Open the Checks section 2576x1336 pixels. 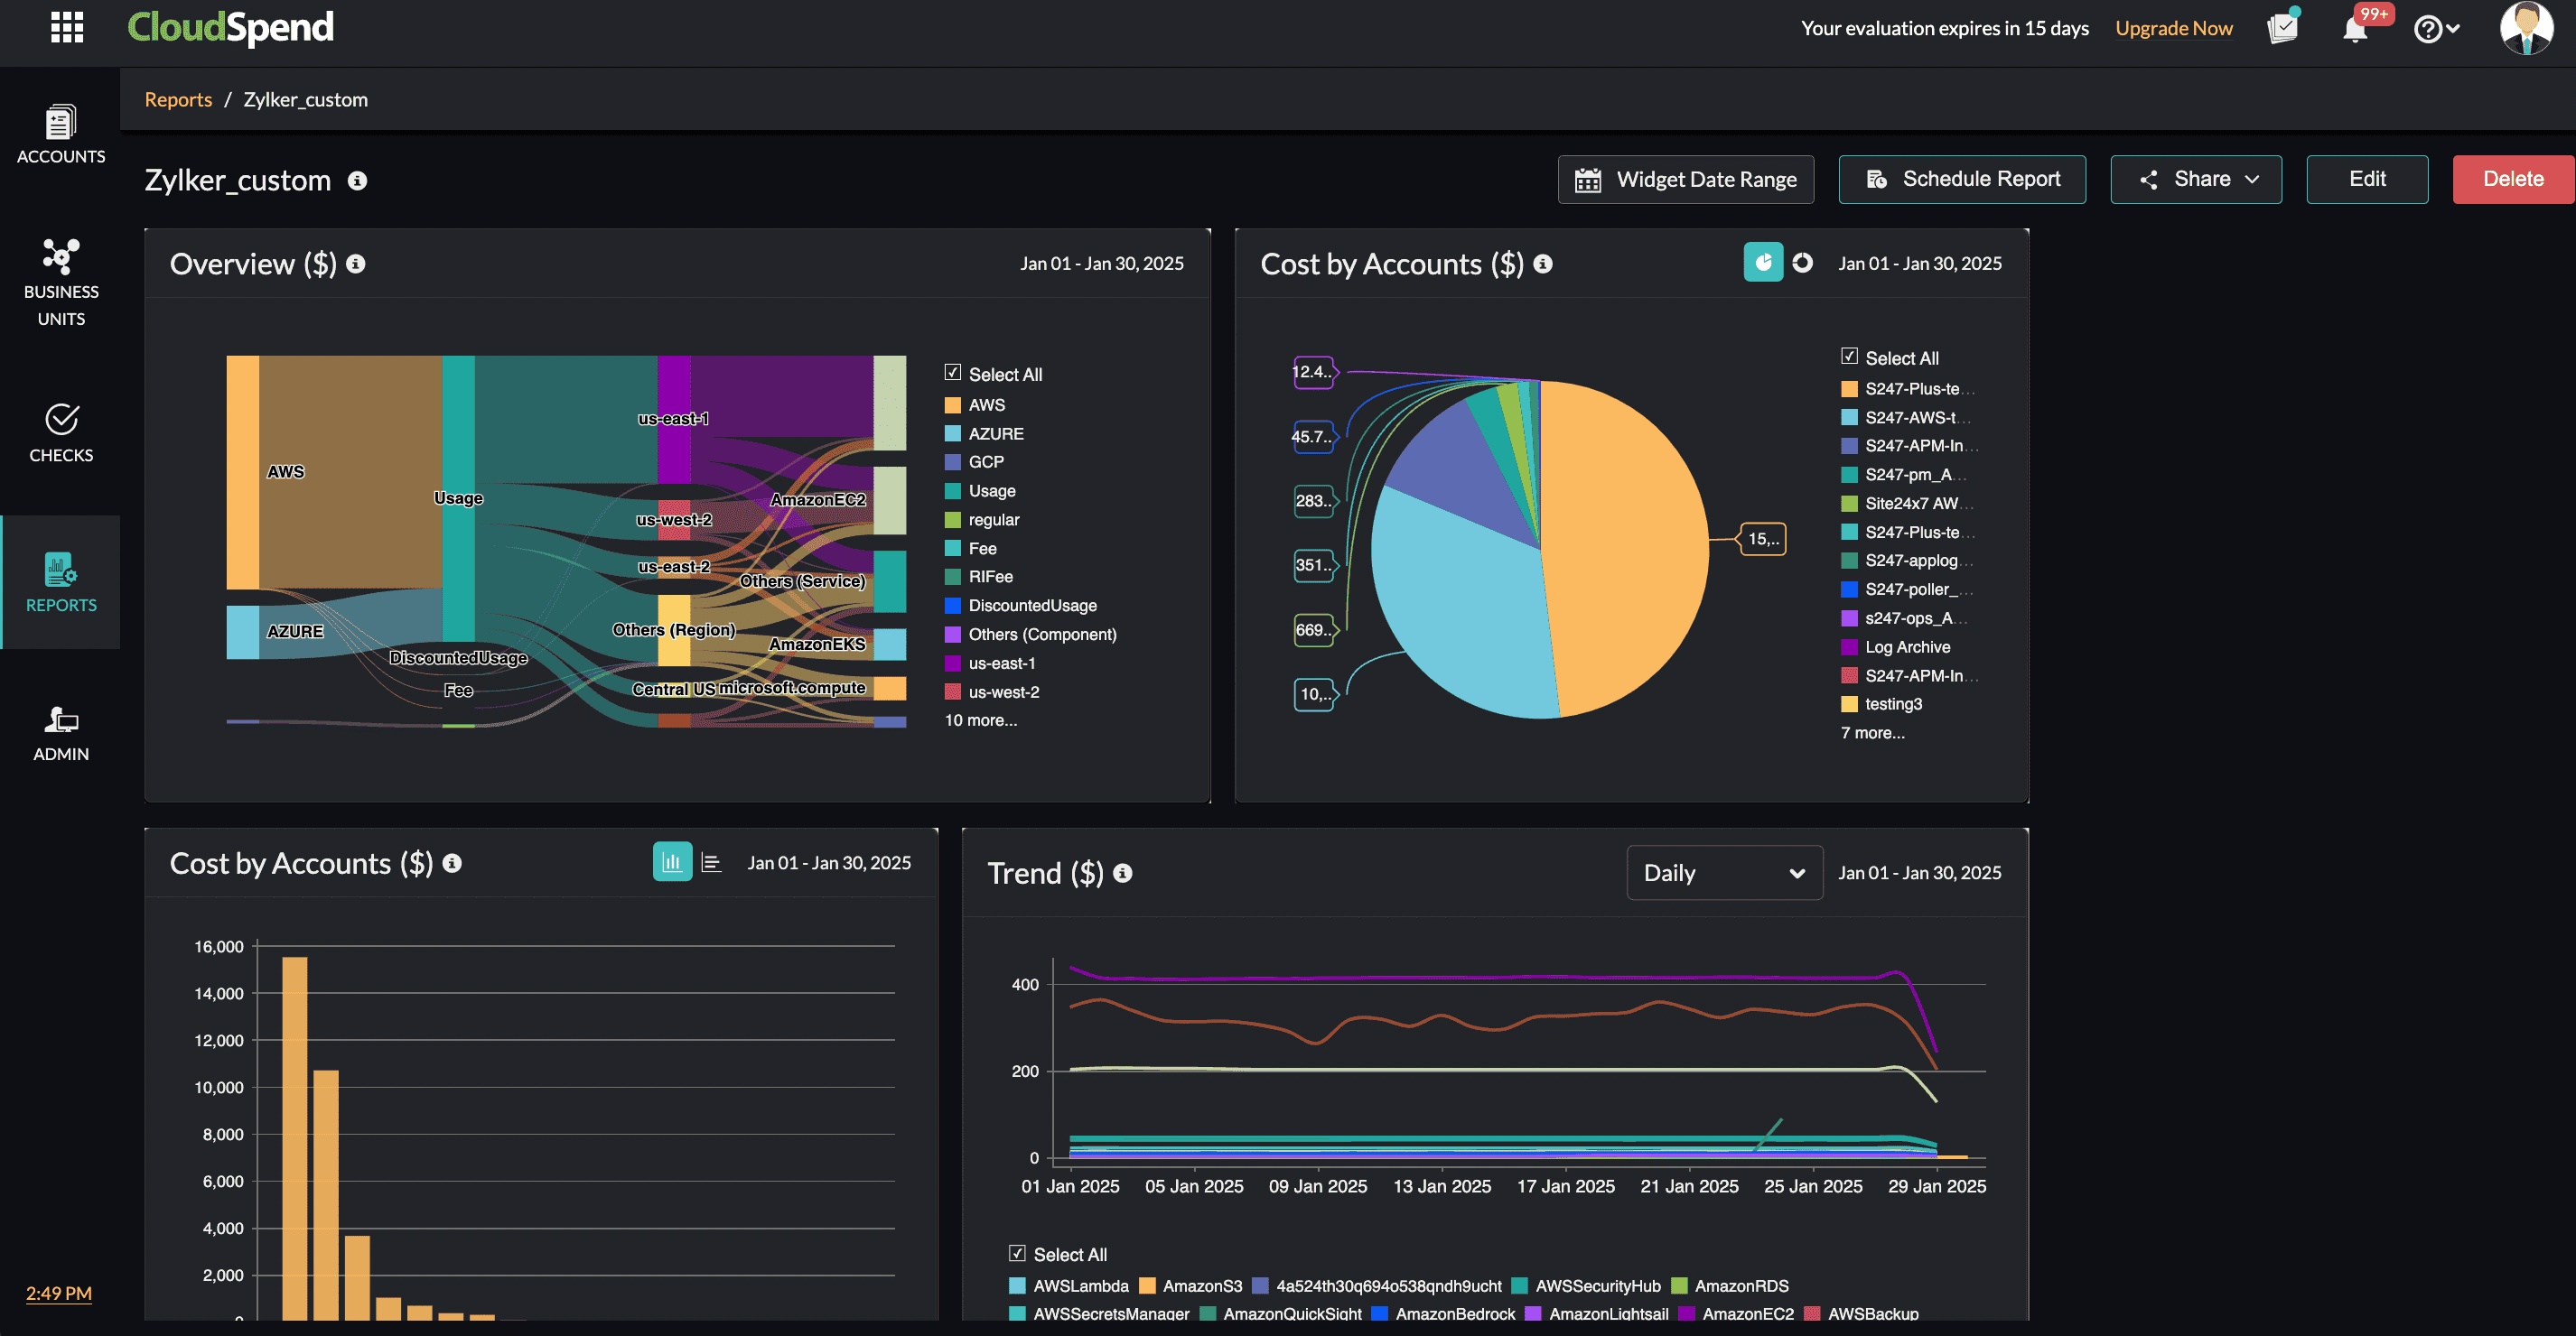(60, 431)
